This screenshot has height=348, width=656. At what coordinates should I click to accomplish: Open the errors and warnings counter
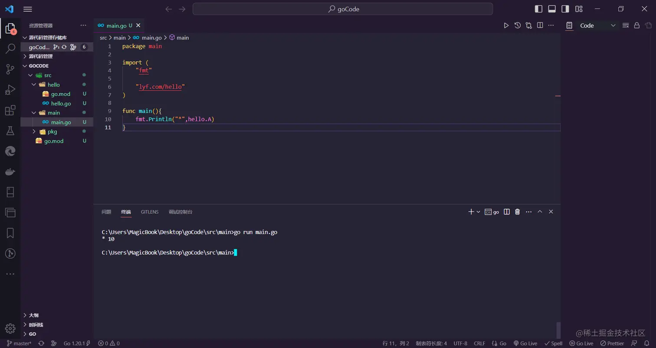(x=109, y=343)
